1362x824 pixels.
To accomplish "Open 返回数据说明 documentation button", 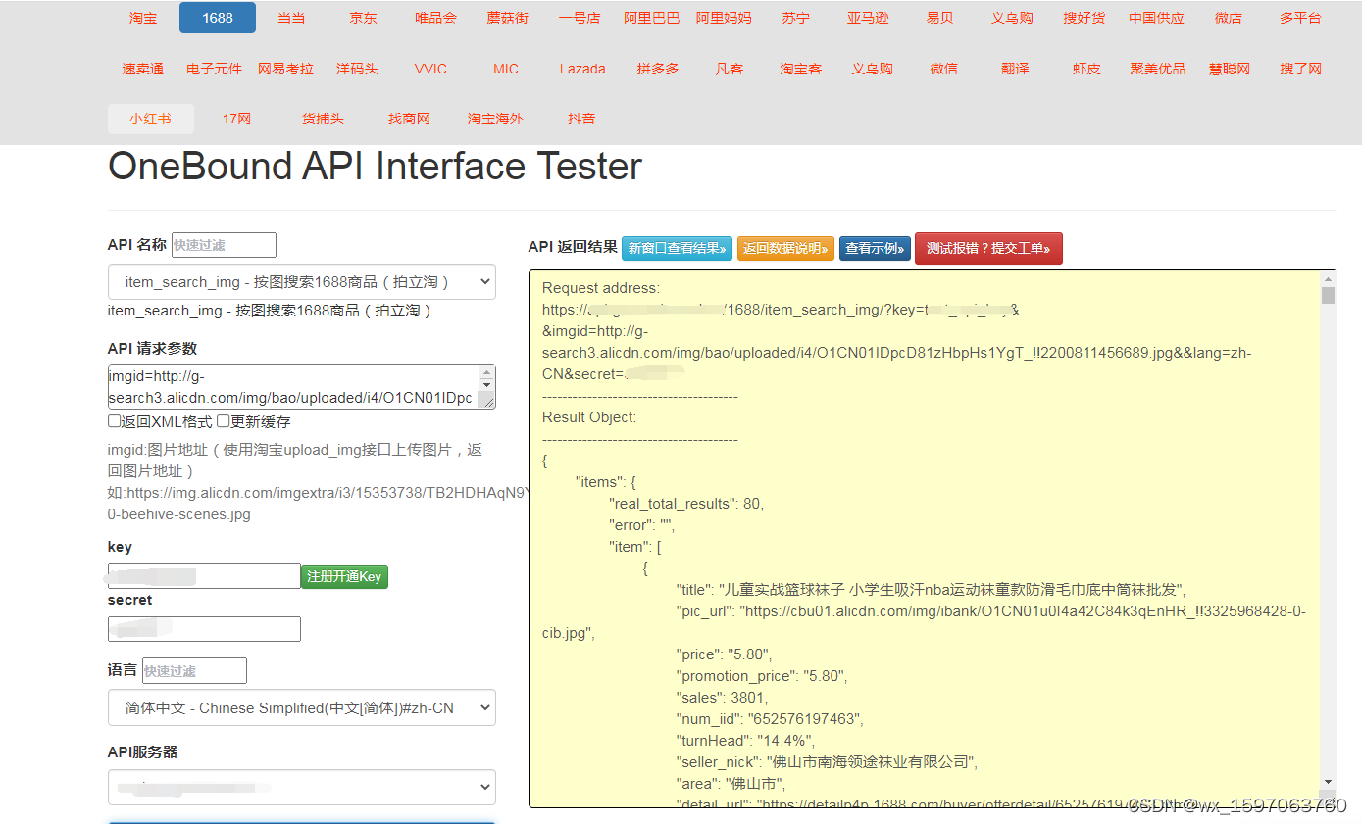I will 785,249.
